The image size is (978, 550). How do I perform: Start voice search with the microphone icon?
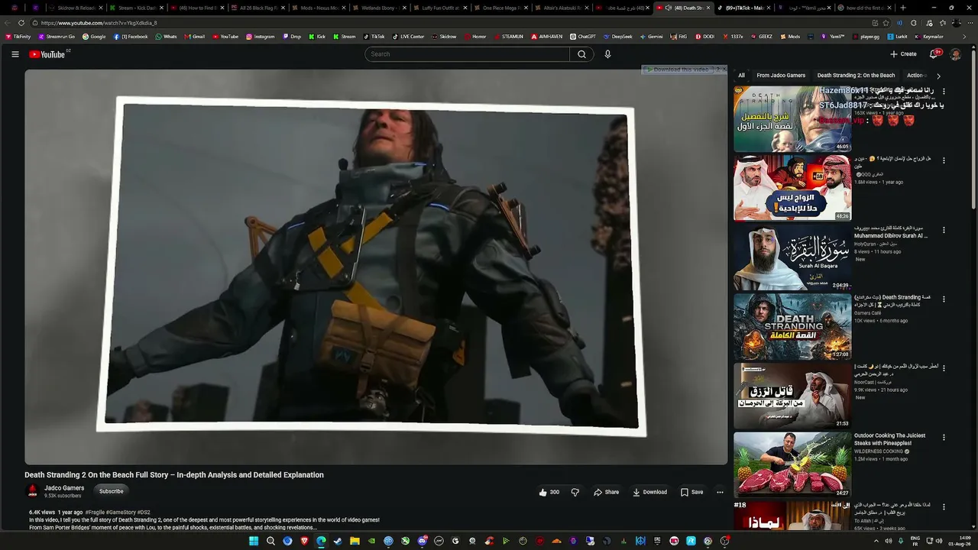click(607, 54)
